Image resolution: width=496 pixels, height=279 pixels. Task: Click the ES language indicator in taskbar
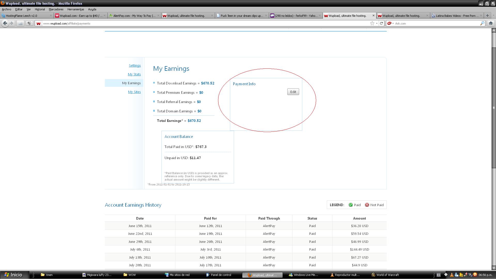click(x=438, y=275)
